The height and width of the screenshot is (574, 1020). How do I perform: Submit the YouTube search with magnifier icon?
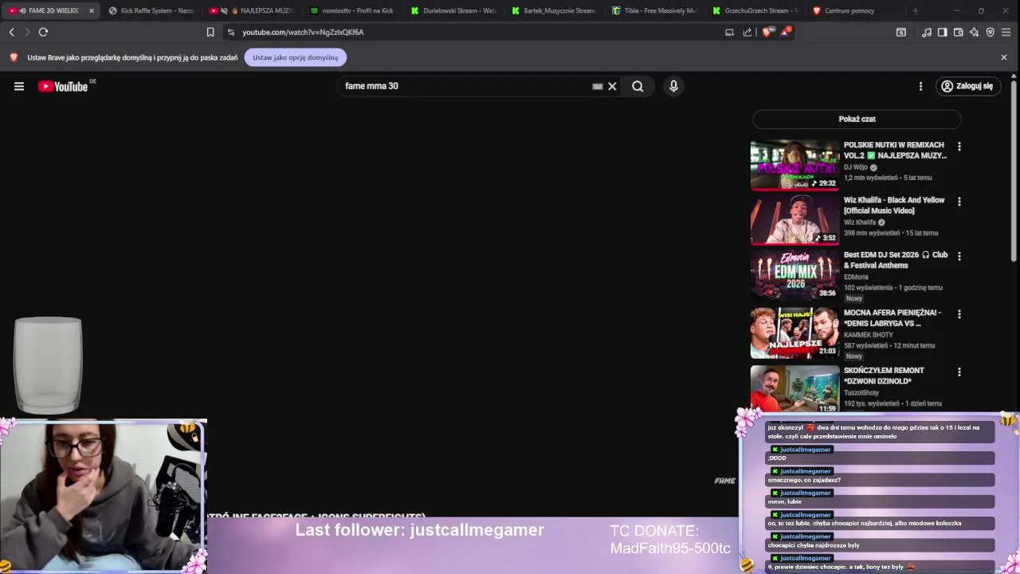click(x=637, y=86)
